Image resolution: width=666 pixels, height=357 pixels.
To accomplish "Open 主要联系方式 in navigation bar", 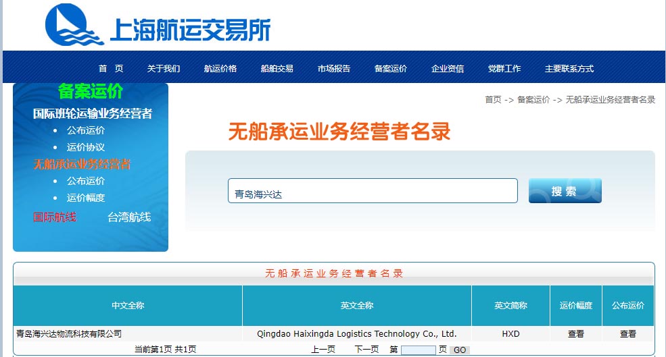I will pyautogui.click(x=569, y=69).
